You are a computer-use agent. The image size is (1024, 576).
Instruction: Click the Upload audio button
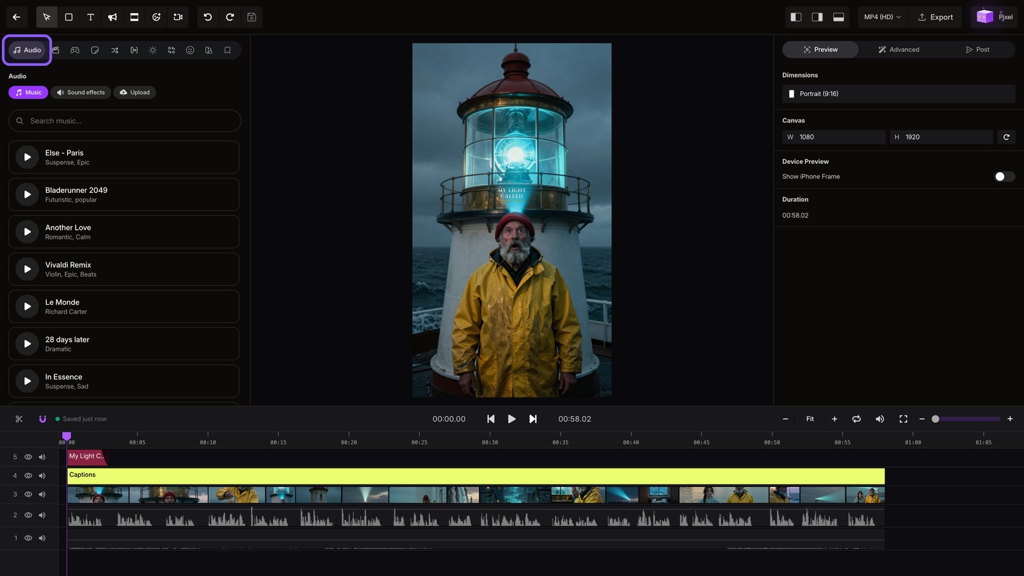(134, 92)
